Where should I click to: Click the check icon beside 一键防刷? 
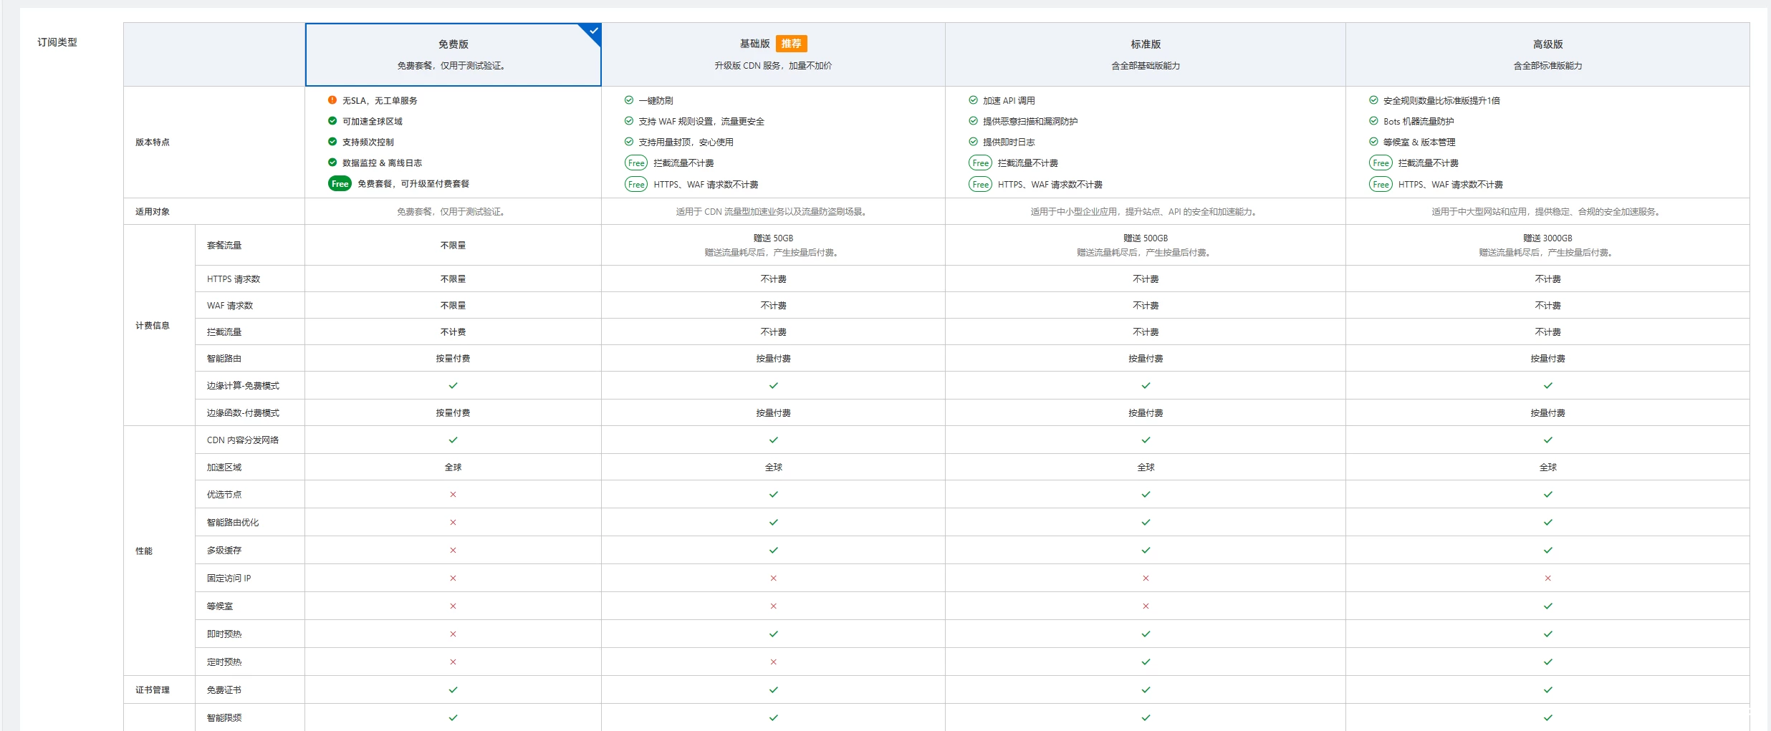point(629,100)
